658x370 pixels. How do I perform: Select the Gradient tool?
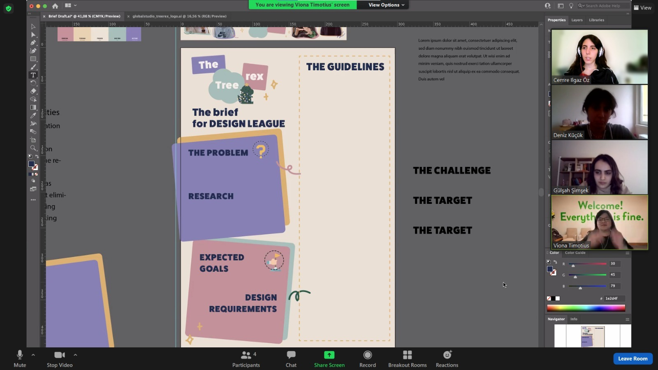click(x=33, y=107)
